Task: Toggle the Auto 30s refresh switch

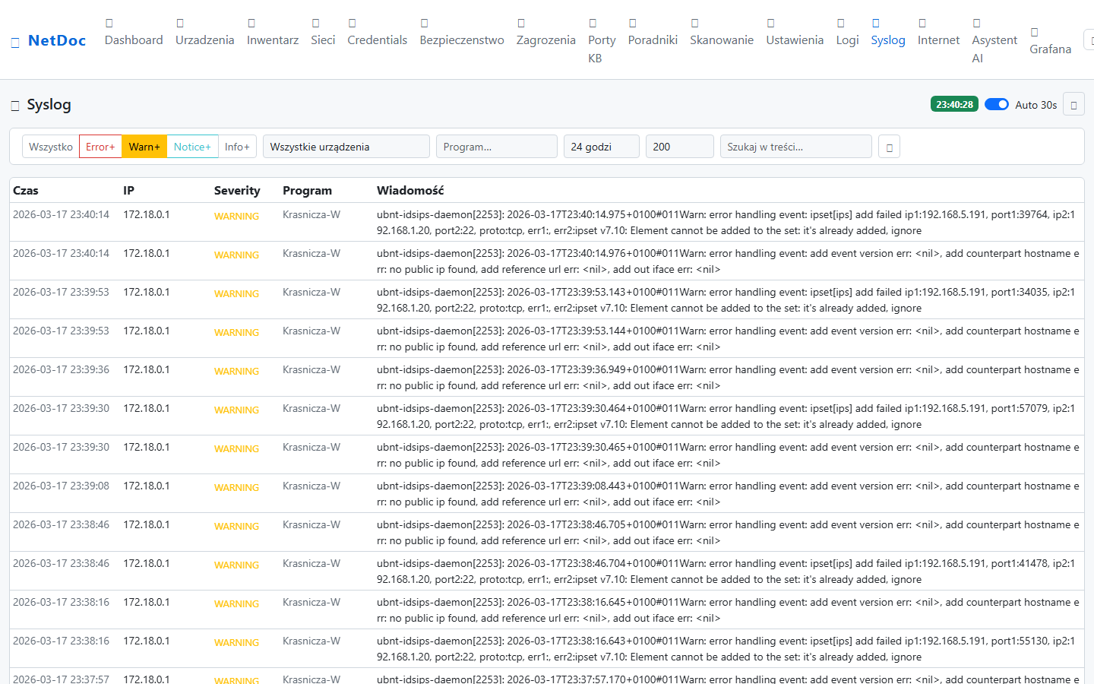Action: click(996, 105)
